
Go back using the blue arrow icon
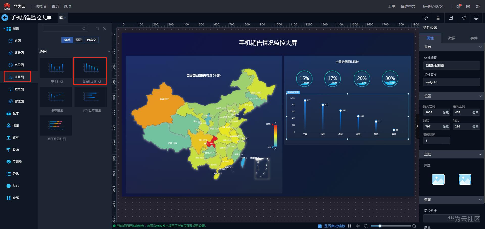pos(5,18)
